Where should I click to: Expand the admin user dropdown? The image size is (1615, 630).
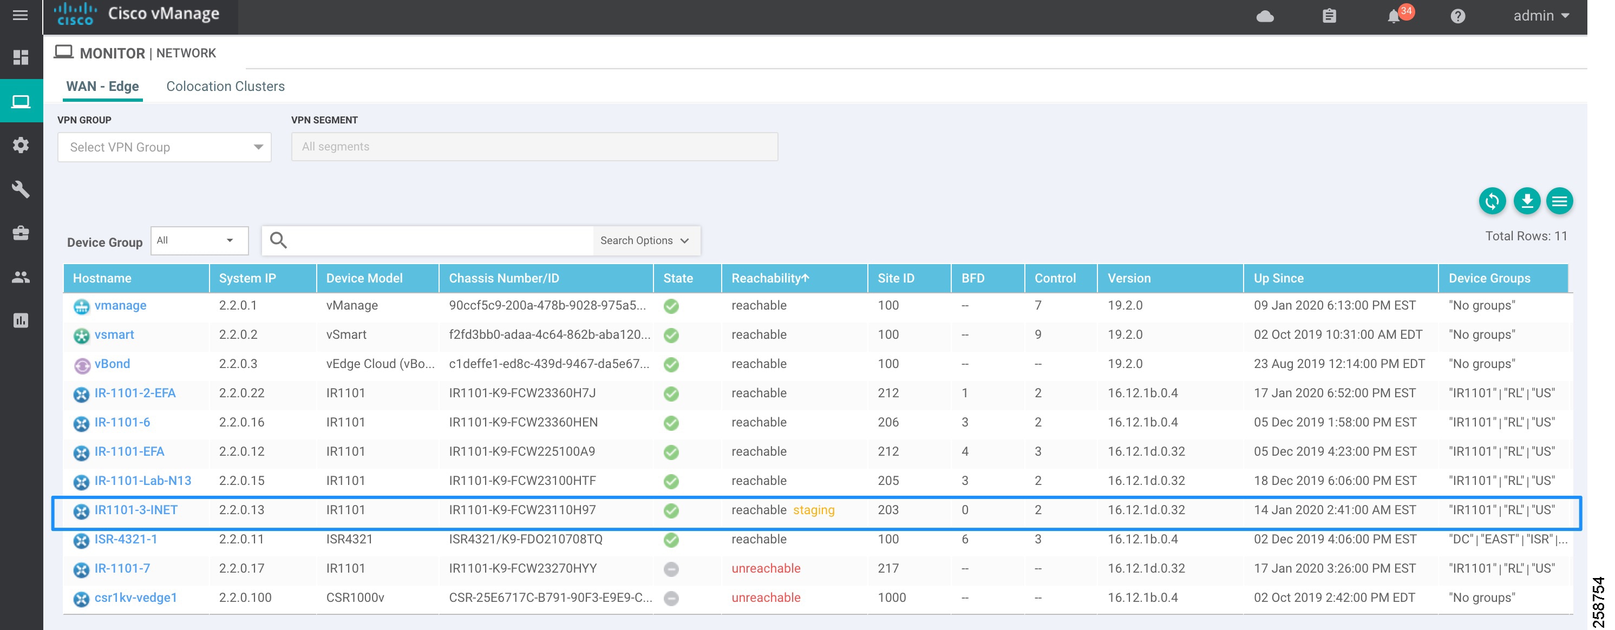tap(1541, 16)
